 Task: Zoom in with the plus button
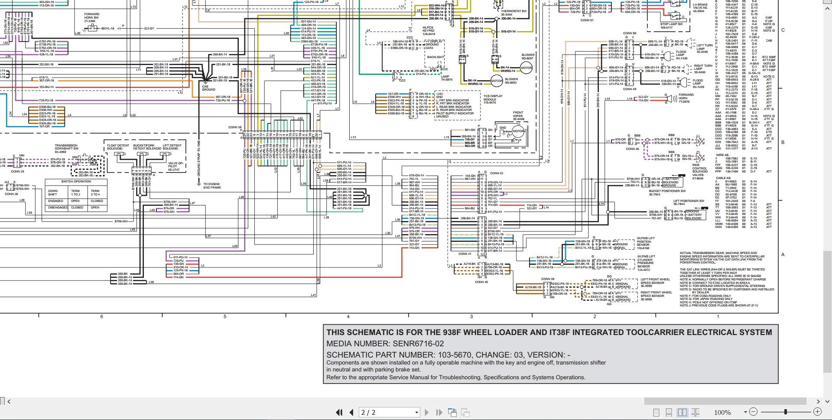pyautogui.click(x=817, y=412)
